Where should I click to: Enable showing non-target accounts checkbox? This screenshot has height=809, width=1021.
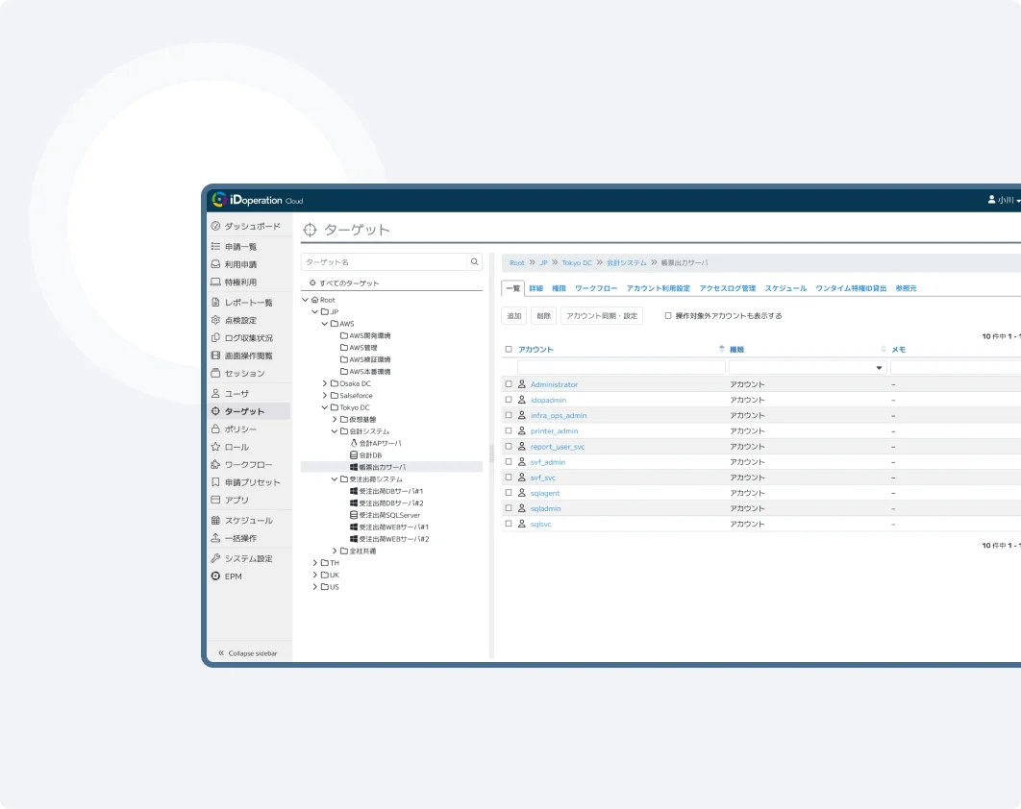pos(668,315)
